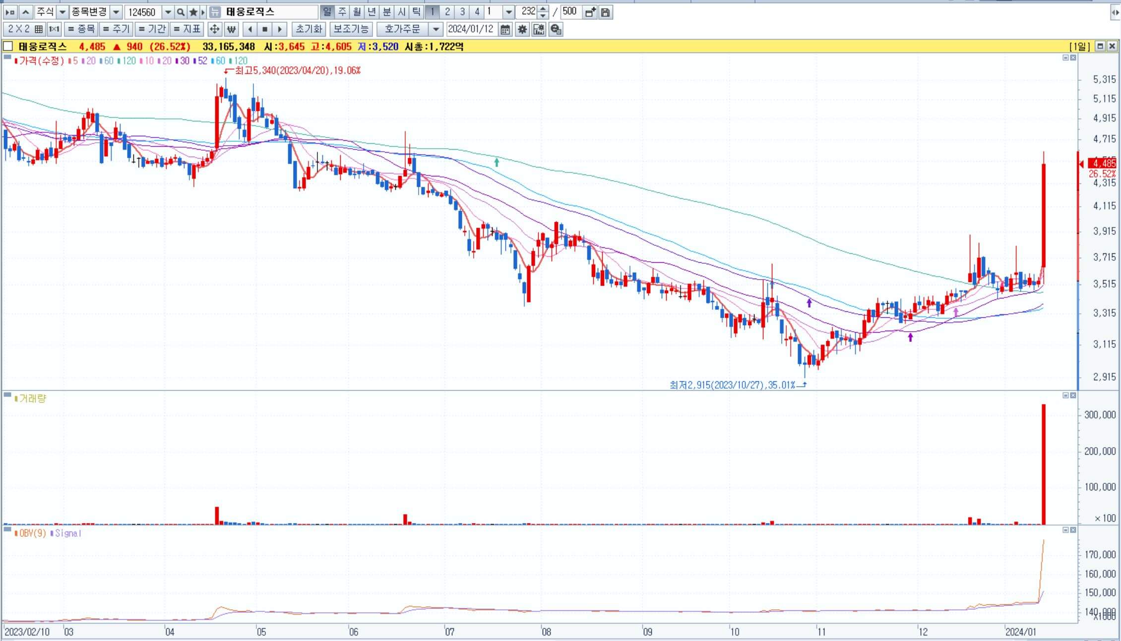Viewport: 1121px width, 641px height.
Task: Click the 2024/01/12 date input field
Action: (471, 29)
